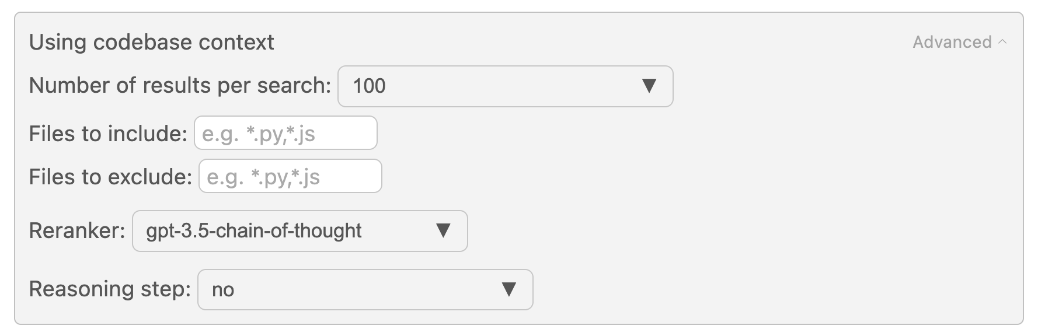Image resolution: width=1038 pixels, height=336 pixels.
Task: Open the Number of results per search dropdown
Action: [x=505, y=86]
